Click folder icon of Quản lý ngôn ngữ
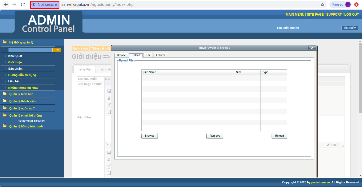Screen dimensions: 362x187 point(5,108)
